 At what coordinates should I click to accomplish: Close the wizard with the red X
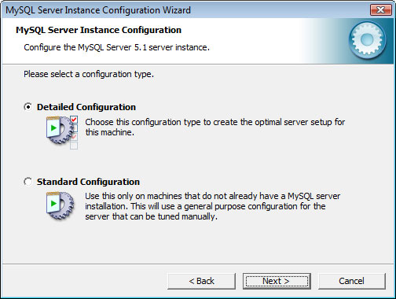pyautogui.click(x=380, y=10)
